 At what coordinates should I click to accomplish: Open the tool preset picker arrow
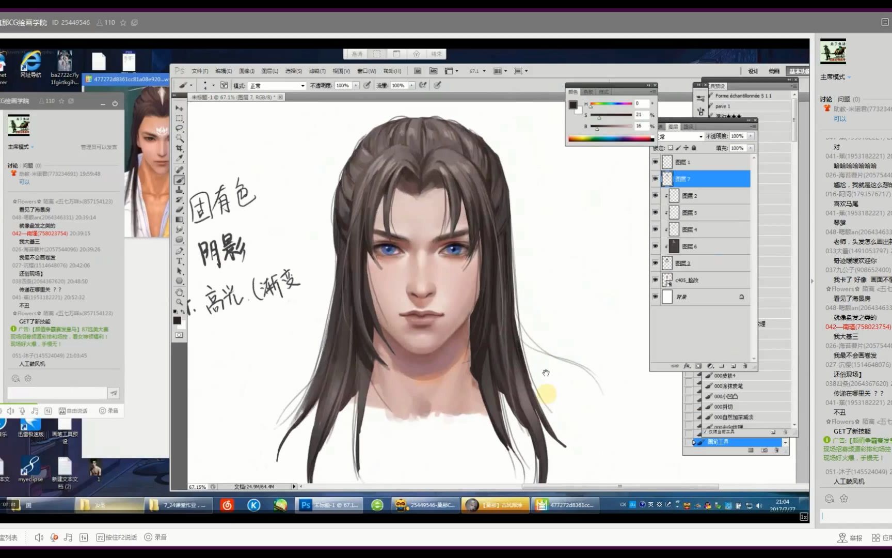[191, 86]
